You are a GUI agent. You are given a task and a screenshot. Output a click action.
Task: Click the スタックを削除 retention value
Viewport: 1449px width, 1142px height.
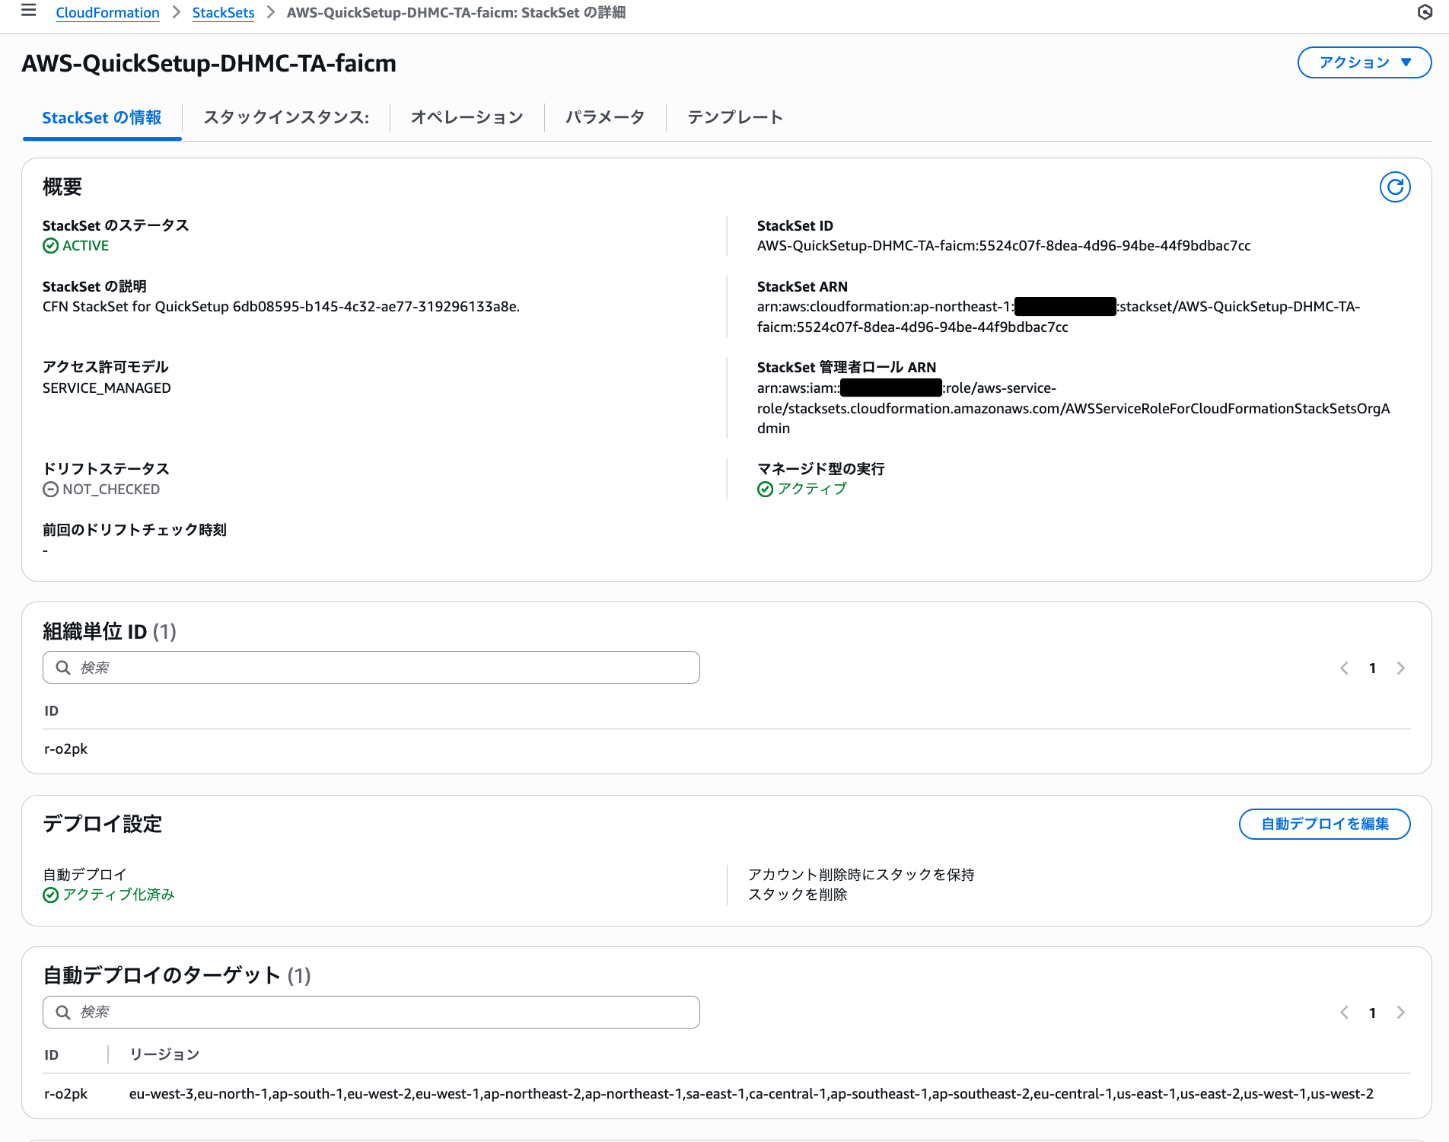(798, 895)
